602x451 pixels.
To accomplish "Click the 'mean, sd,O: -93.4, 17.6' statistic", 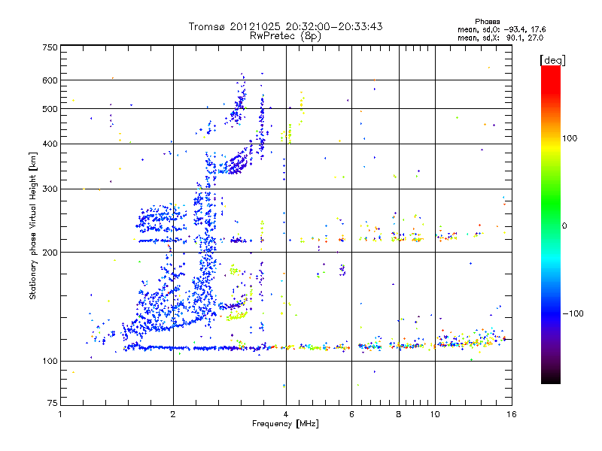I will [501, 29].
